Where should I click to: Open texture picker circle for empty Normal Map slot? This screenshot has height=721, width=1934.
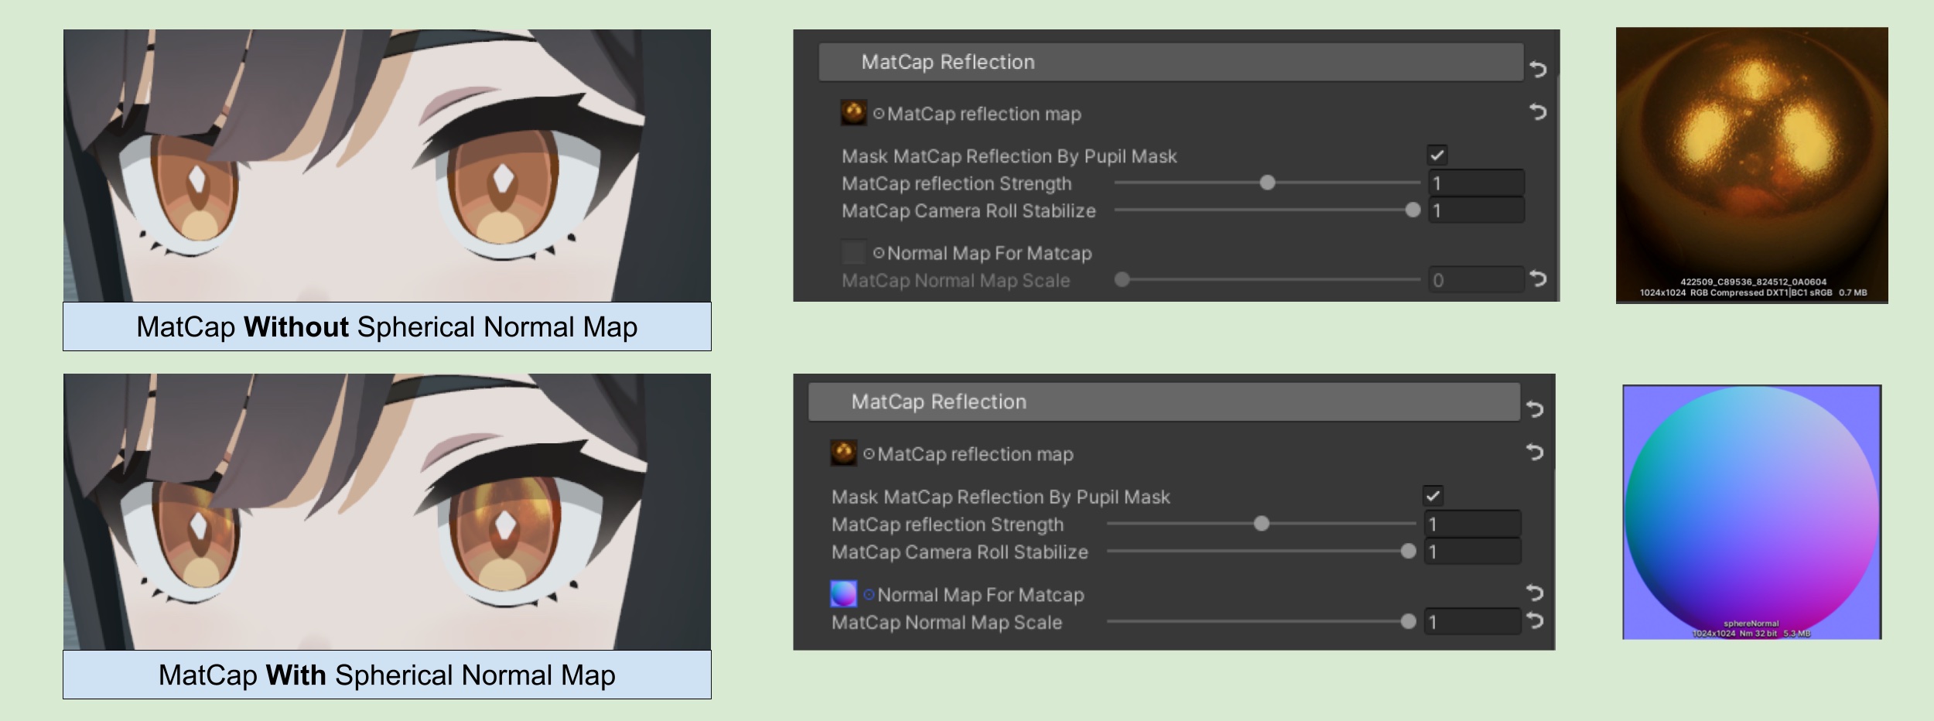pyautogui.click(x=879, y=253)
